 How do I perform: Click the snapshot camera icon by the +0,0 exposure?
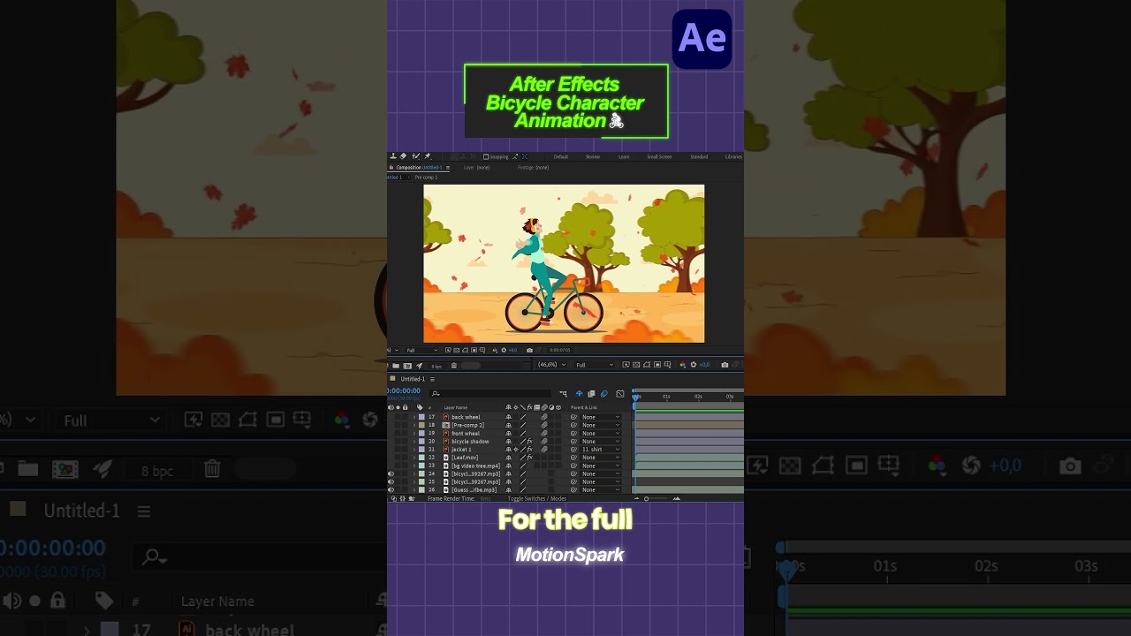tap(725, 365)
